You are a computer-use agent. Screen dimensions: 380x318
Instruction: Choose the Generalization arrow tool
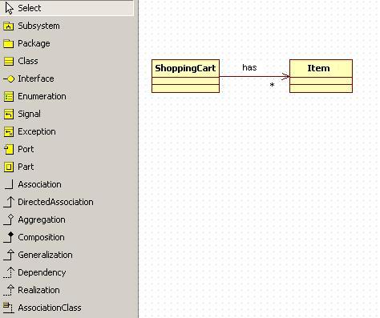9,255
